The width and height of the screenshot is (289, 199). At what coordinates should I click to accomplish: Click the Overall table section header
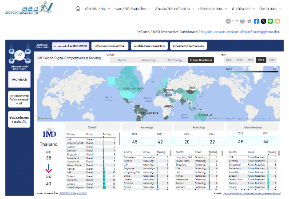tap(92, 127)
